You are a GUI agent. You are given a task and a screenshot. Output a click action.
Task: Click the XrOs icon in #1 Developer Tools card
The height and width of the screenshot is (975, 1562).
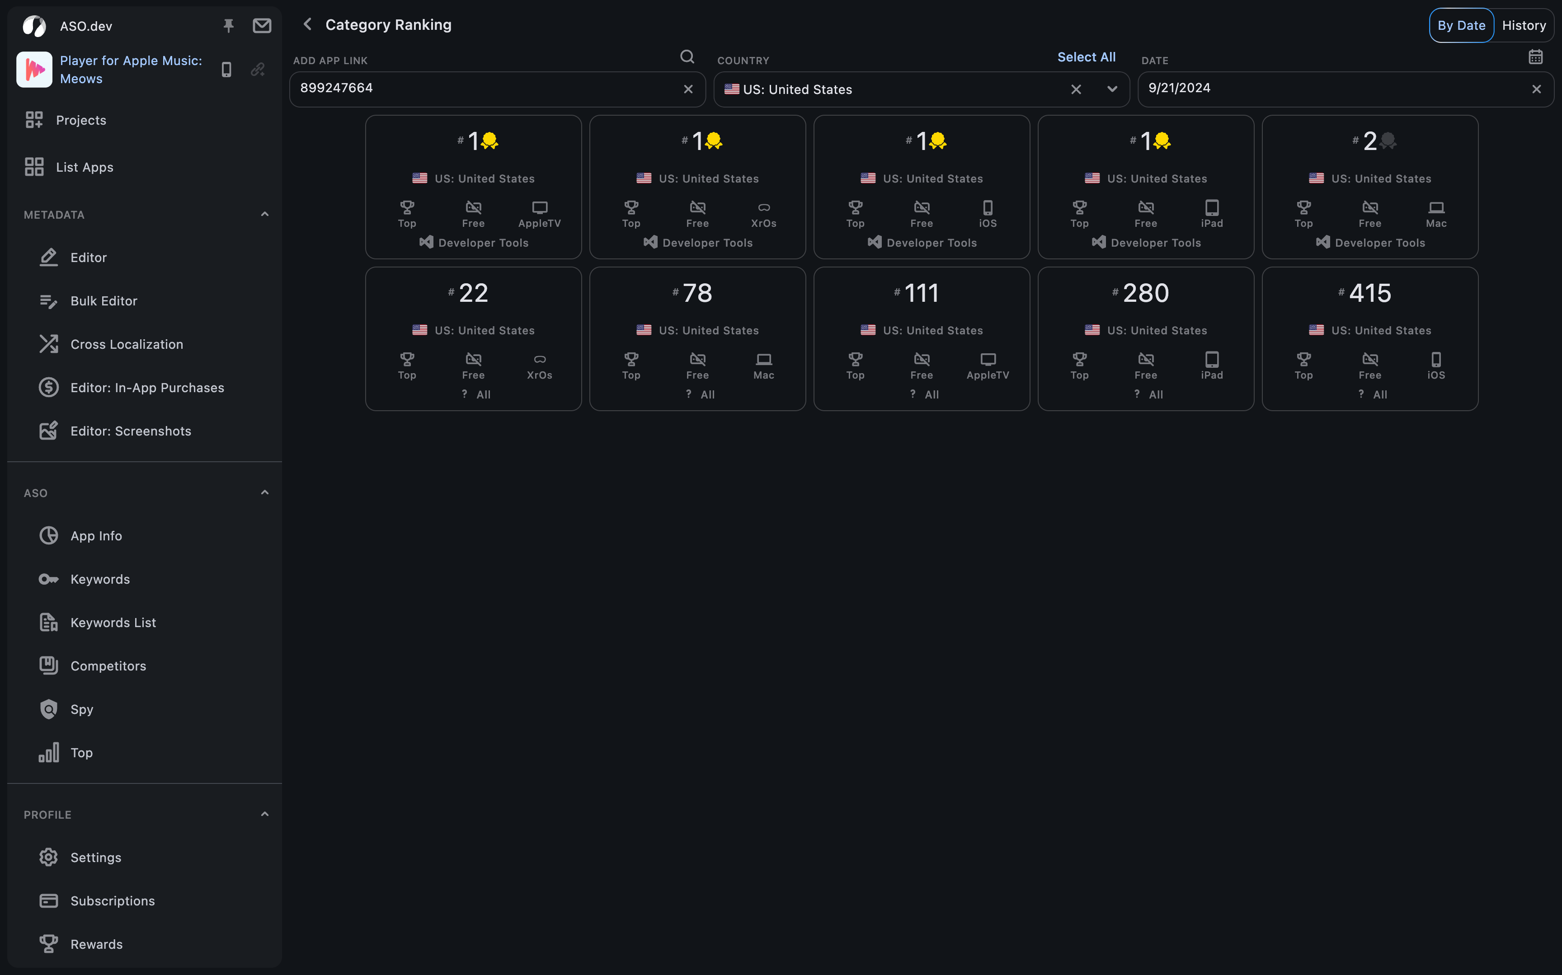click(x=764, y=208)
